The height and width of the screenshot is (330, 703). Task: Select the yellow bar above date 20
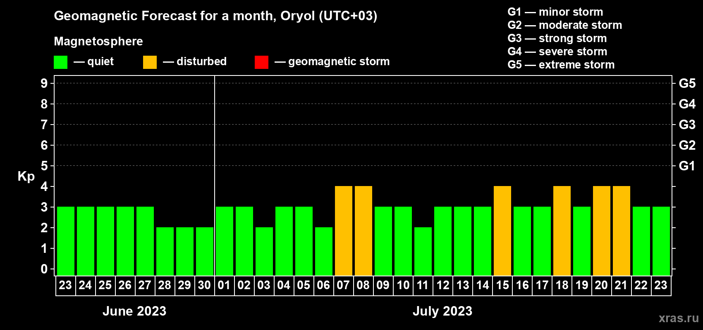pos(602,231)
